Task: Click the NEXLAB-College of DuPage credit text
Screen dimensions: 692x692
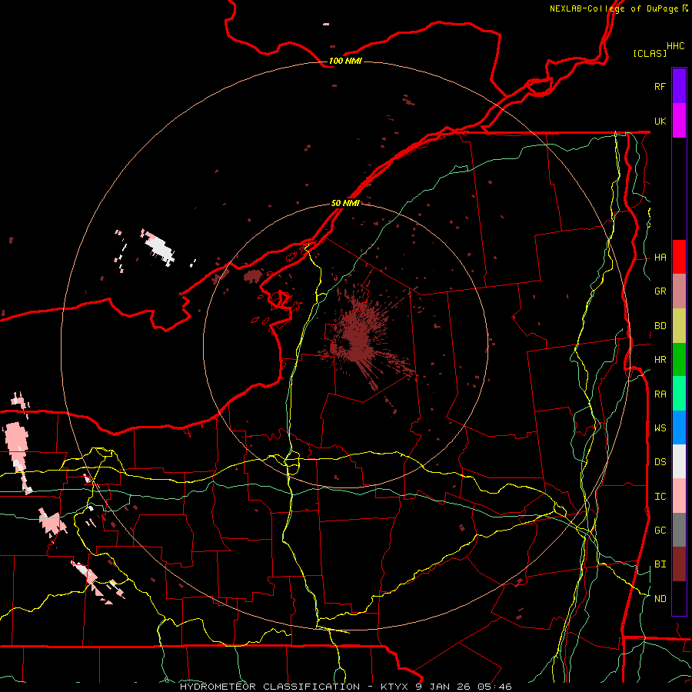Action: (618, 8)
